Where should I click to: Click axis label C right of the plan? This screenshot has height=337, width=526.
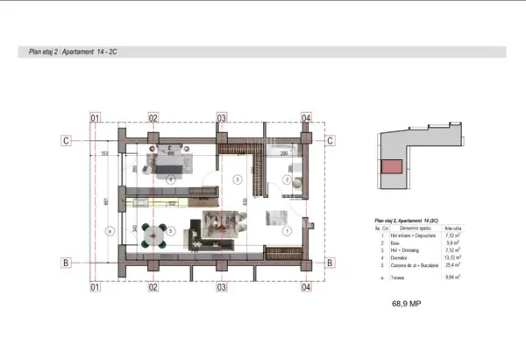tap(330, 141)
